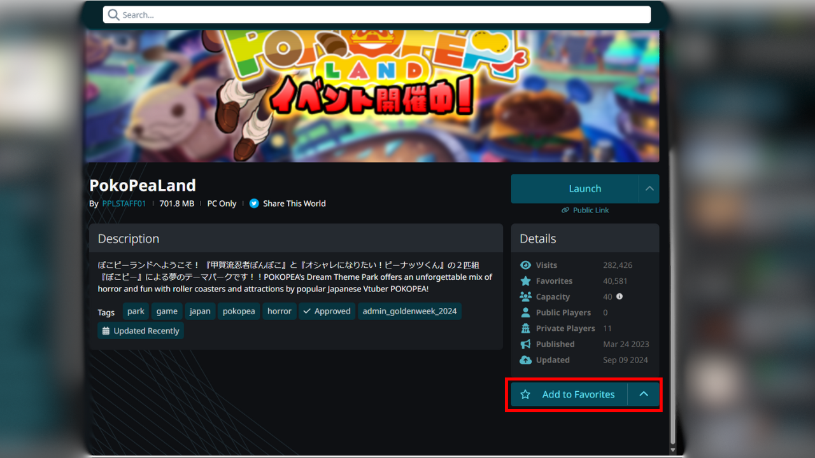This screenshot has width=815, height=458.
Task: Click the Capacity people icon
Action: (x=525, y=296)
